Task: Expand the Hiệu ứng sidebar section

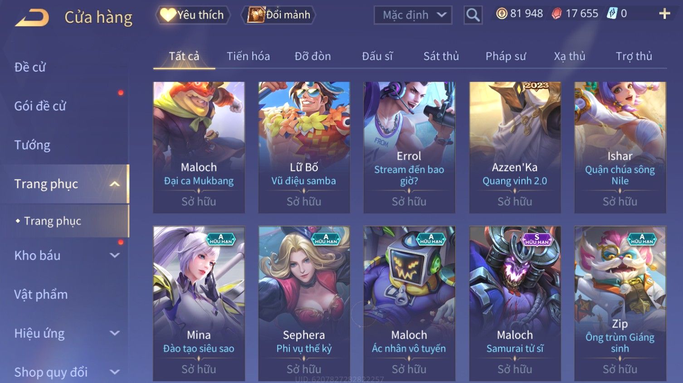Action: pos(115,334)
